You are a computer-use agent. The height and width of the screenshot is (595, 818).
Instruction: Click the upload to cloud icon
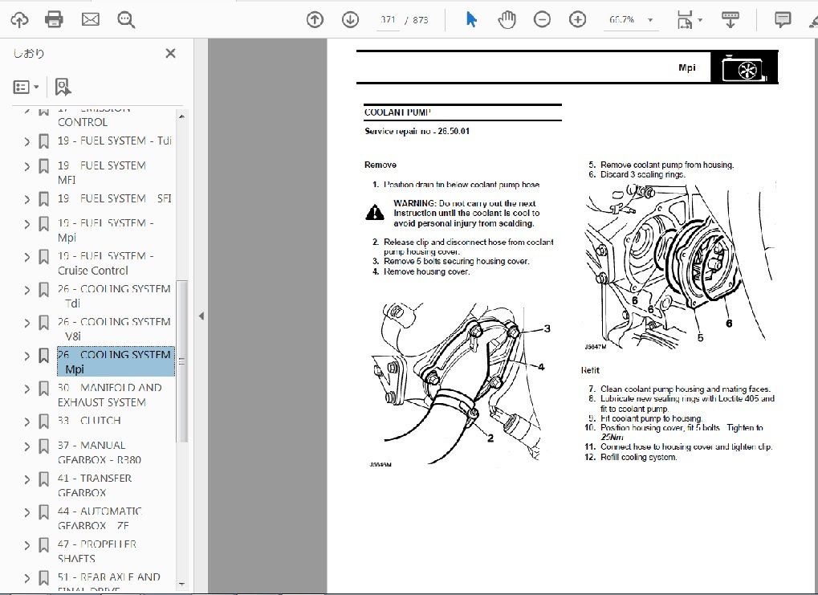click(x=19, y=20)
